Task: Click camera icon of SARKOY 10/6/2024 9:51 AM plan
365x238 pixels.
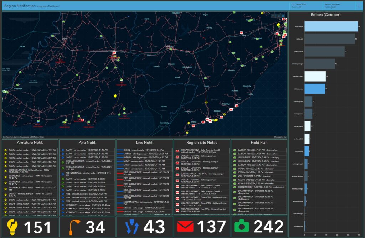Action: tap(235, 150)
